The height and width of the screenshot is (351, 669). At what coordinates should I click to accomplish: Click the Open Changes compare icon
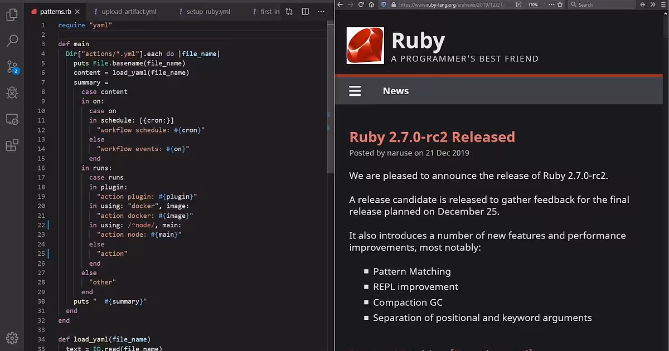[289, 11]
